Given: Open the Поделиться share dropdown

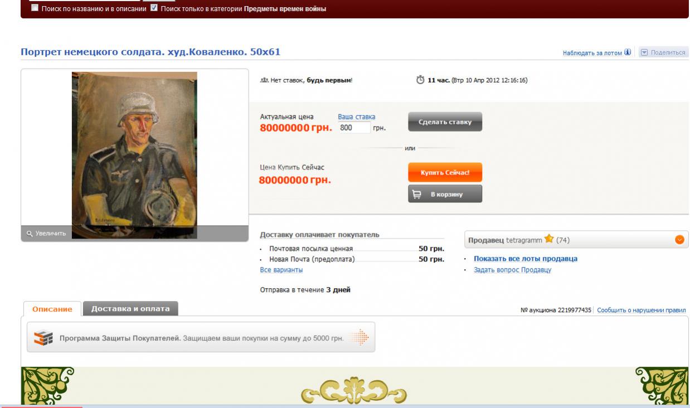Looking at the screenshot, I should coord(663,52).
